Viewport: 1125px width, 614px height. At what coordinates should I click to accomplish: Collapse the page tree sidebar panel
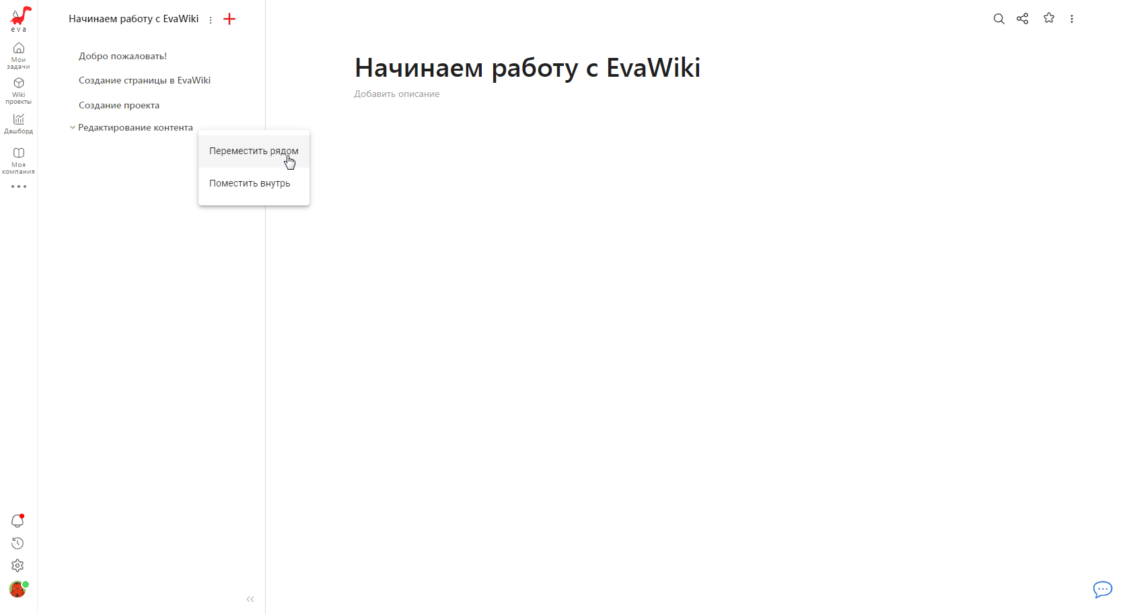(250, 599)
